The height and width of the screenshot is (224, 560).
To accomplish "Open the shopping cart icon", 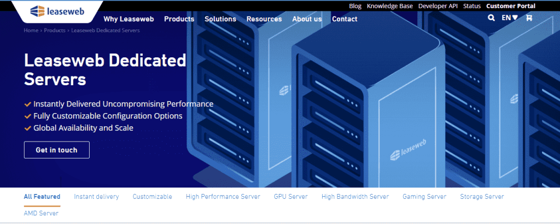I will [x=529, y=17].
